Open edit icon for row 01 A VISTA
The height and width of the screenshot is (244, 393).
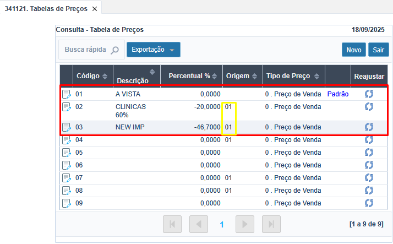pos(67,94)
